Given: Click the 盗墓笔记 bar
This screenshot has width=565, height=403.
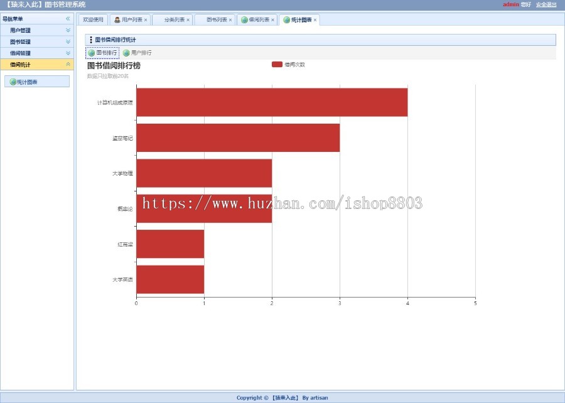Looking at the screenshot, I should (x=238, y=137).
